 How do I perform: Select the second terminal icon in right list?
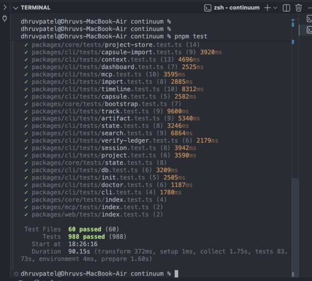(x=309, y=30)
